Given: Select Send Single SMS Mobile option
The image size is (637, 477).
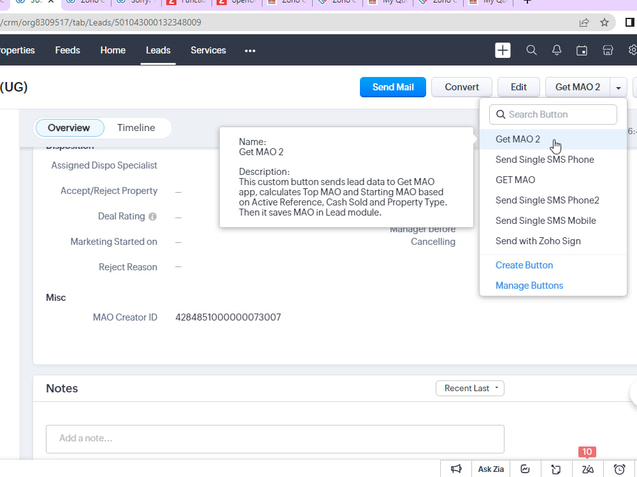Looking at the screenshot, I should (553, 221).
